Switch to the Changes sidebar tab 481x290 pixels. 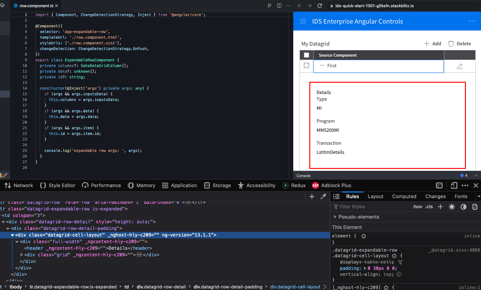coord(435,197)
